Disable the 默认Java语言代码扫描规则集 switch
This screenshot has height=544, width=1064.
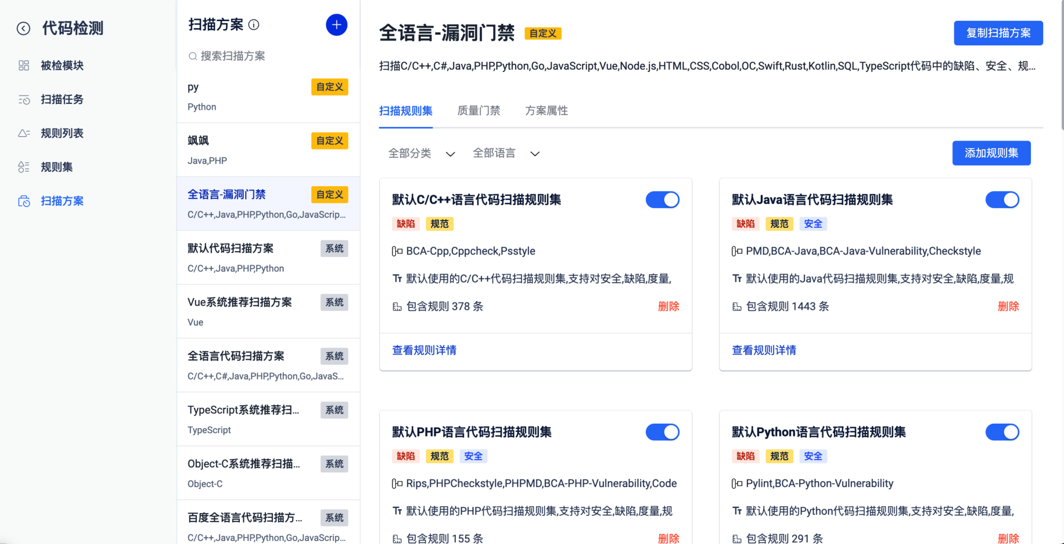click(x=1002, y=200)
